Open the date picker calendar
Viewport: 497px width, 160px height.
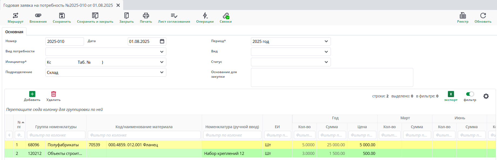162,41
